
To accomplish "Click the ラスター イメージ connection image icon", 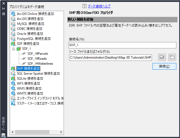I will (13, 103).
